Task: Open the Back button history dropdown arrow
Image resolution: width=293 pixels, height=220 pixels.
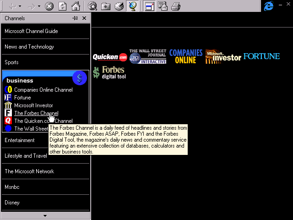Action: click(20, 6)
